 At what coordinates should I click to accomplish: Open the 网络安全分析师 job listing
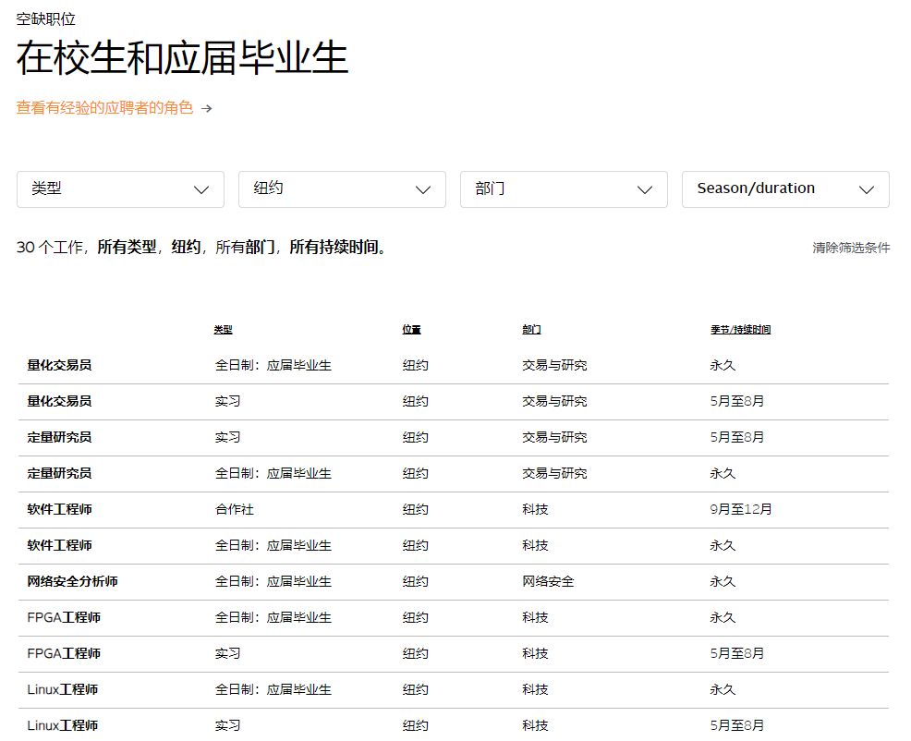[74, 581]
